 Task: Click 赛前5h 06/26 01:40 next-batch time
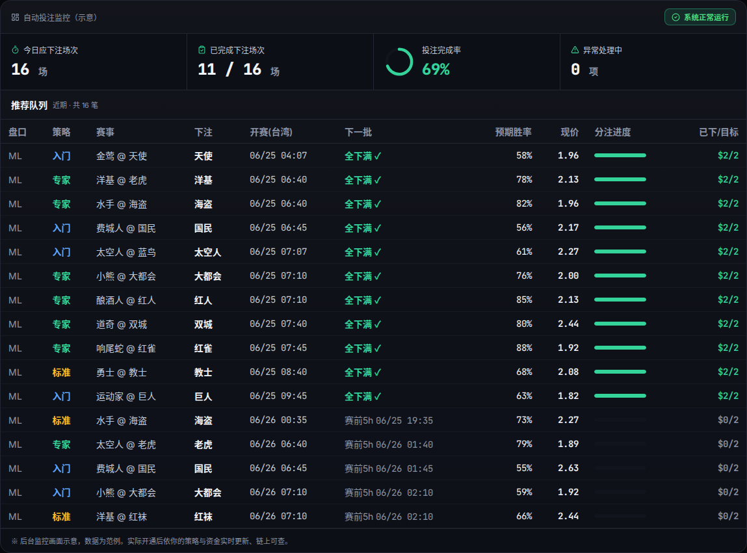pos(389,444)
